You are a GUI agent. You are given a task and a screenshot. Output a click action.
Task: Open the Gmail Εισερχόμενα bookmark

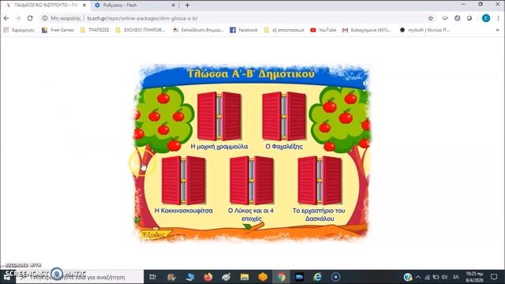pos(366,30)
